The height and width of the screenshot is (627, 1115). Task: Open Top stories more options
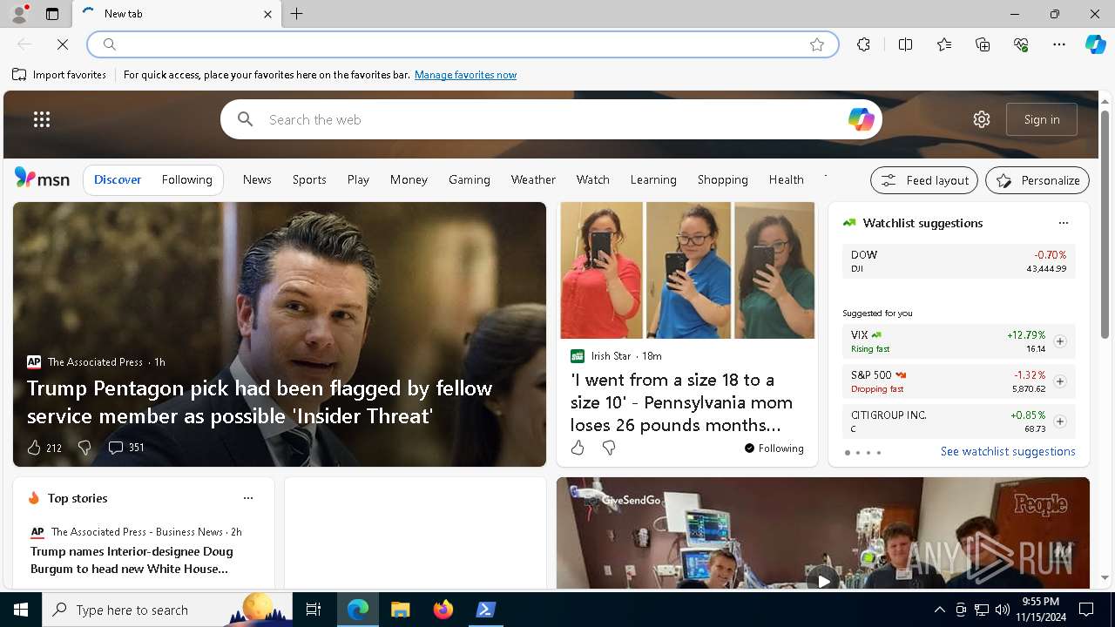(x=248, y=498)
